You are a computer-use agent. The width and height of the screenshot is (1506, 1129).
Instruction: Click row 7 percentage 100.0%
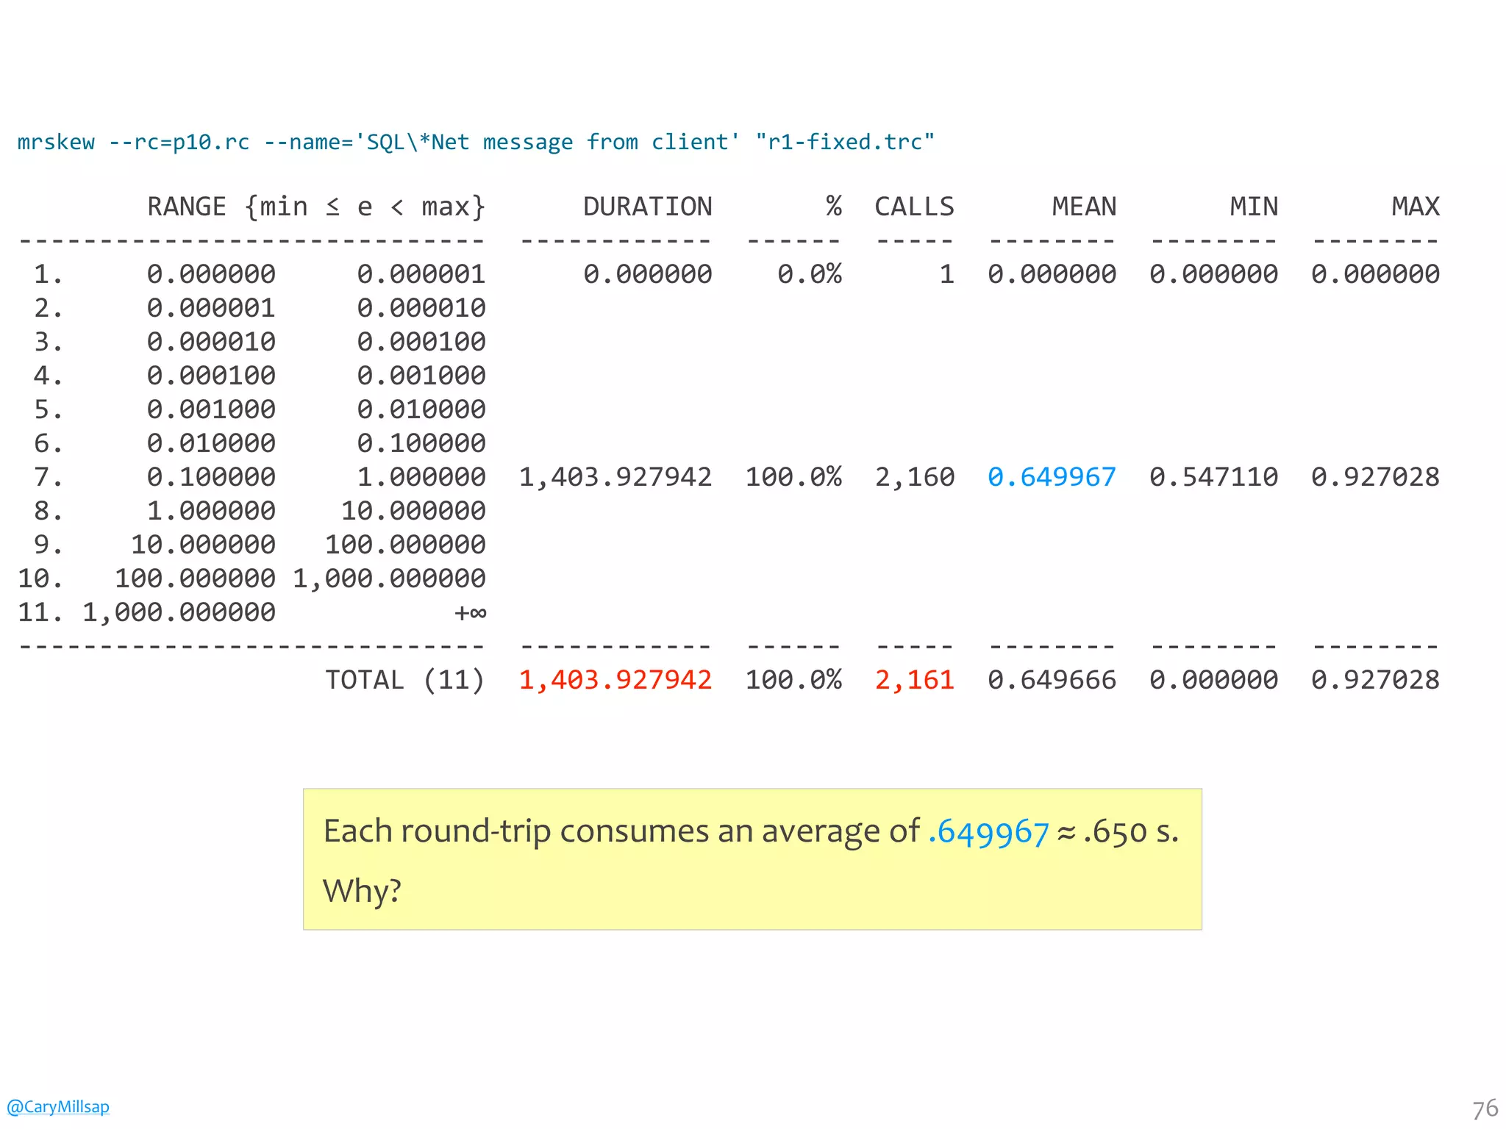coord(793,477)
